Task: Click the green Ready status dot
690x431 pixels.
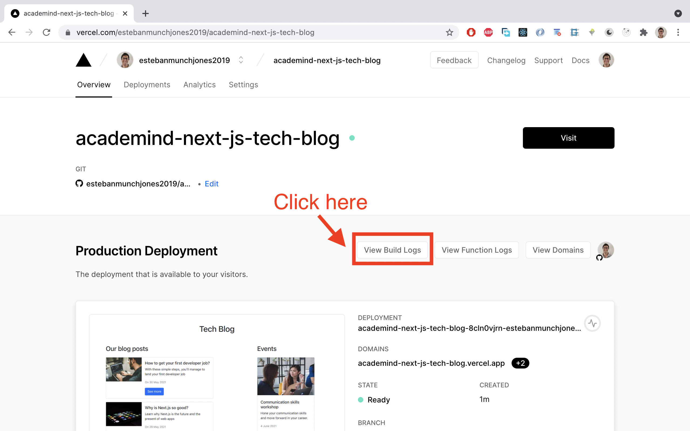Action: (x=361, y=400)
